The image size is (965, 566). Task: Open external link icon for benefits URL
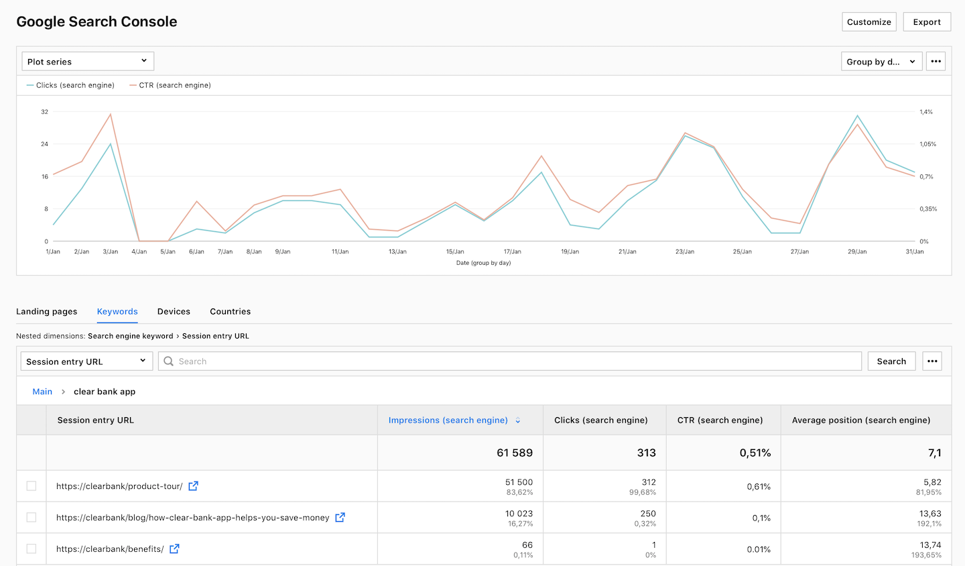[174, 549]
